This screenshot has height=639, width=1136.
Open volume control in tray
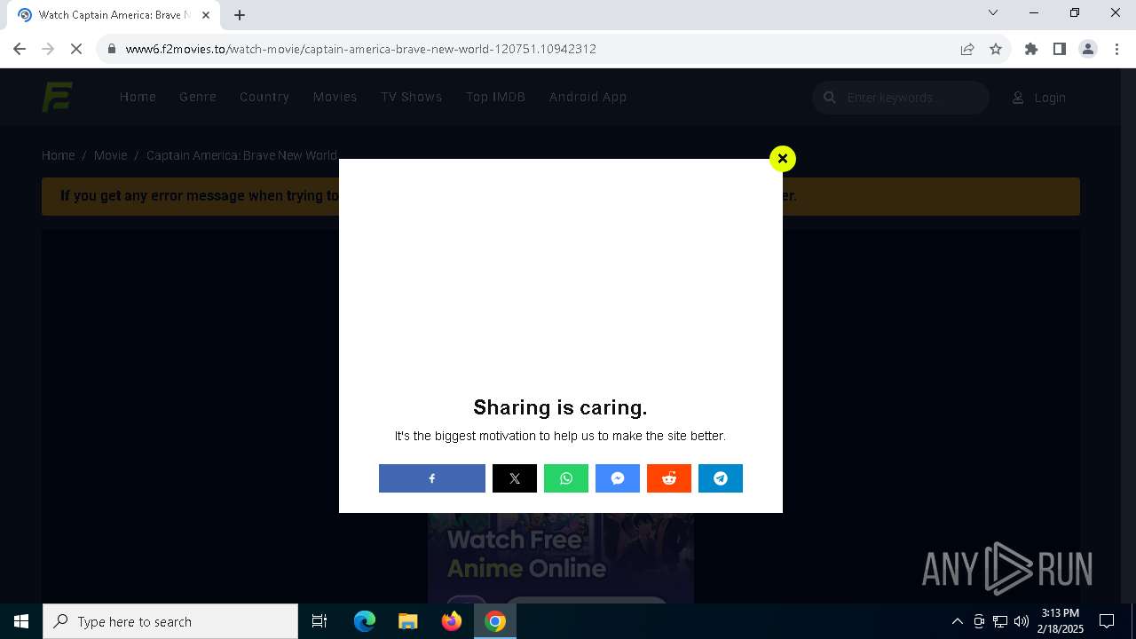[x=1021, y=621]
